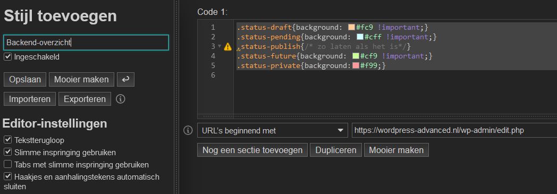Click Mooier maken below the code section
The width and height of the screenshot is (557, 194).
(396, 150)
